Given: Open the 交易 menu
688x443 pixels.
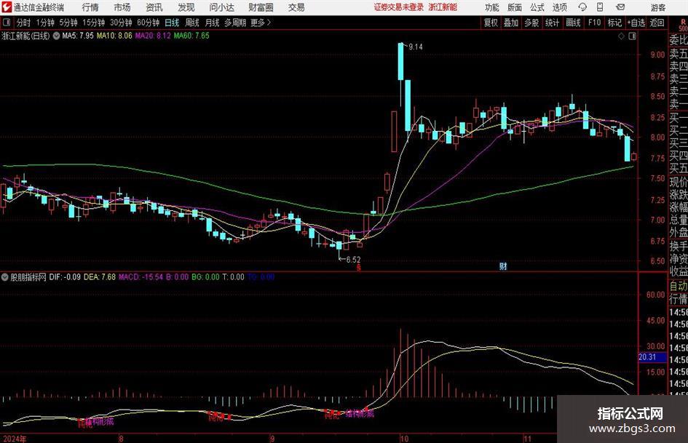Looking at the screenshot, I should [x=296, y=7].
